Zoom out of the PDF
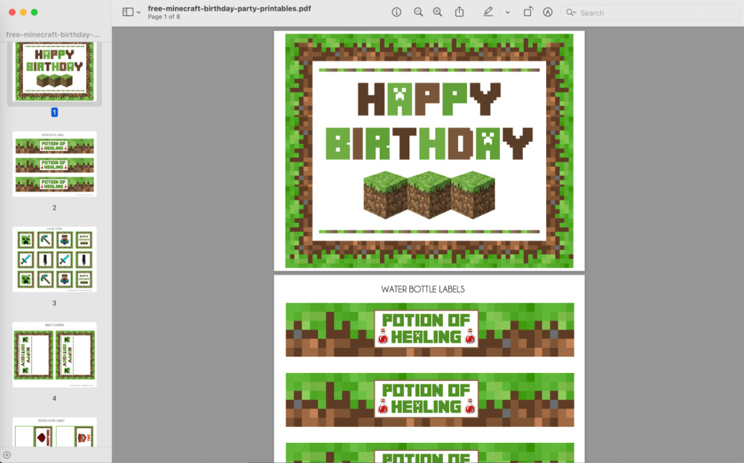Viewport: 744px width, 463px height. [x=418, y=12]
